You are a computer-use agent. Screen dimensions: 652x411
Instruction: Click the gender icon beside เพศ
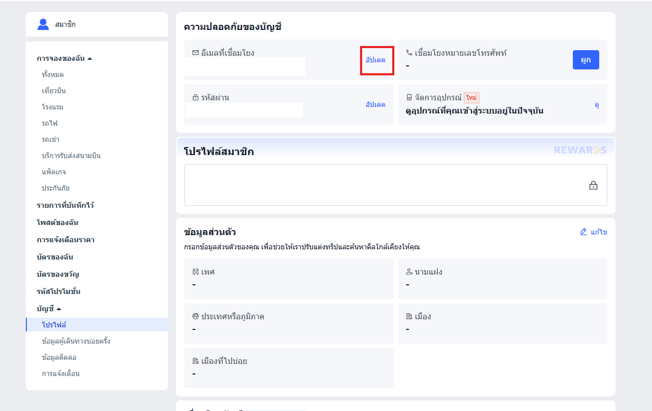(x=195, y=272)
